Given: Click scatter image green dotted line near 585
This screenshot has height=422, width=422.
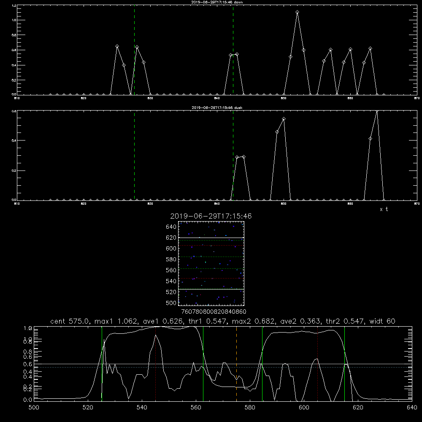Looking at the screenshot, I should coord(211,257).
